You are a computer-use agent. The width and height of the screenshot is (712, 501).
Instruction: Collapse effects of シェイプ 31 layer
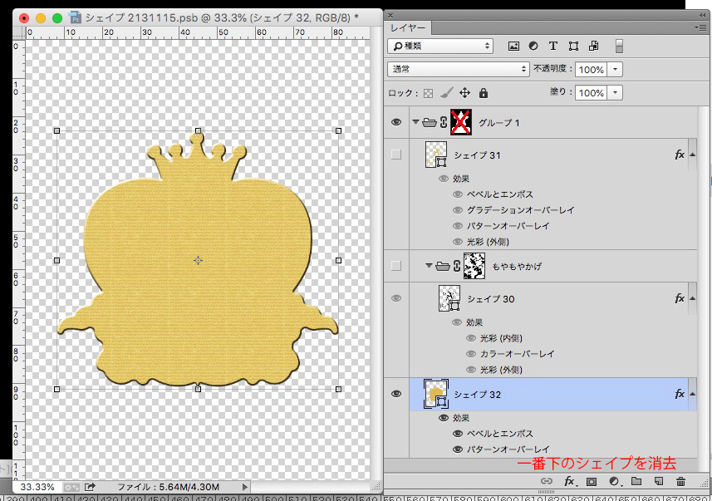click(x=692, y=155)
